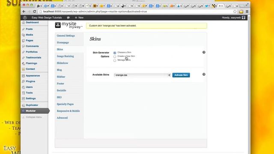Click the Users icon in sidebar
The width and height of the screenshot is (274, 154).
click(24, 87)
